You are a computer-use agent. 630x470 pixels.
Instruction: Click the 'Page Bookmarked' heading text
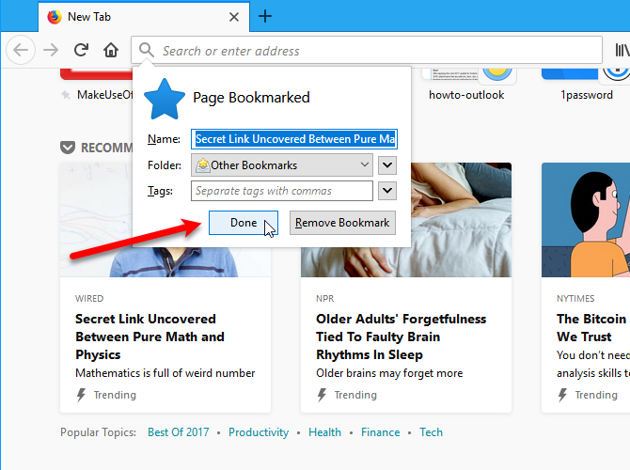(251, 98)
